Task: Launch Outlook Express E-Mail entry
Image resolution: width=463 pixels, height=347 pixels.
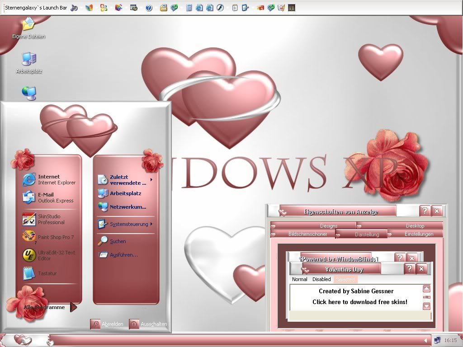Action: point(48,197)
